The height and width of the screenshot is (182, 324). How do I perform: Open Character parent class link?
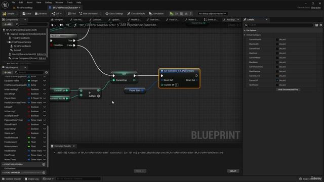[316, 8]
